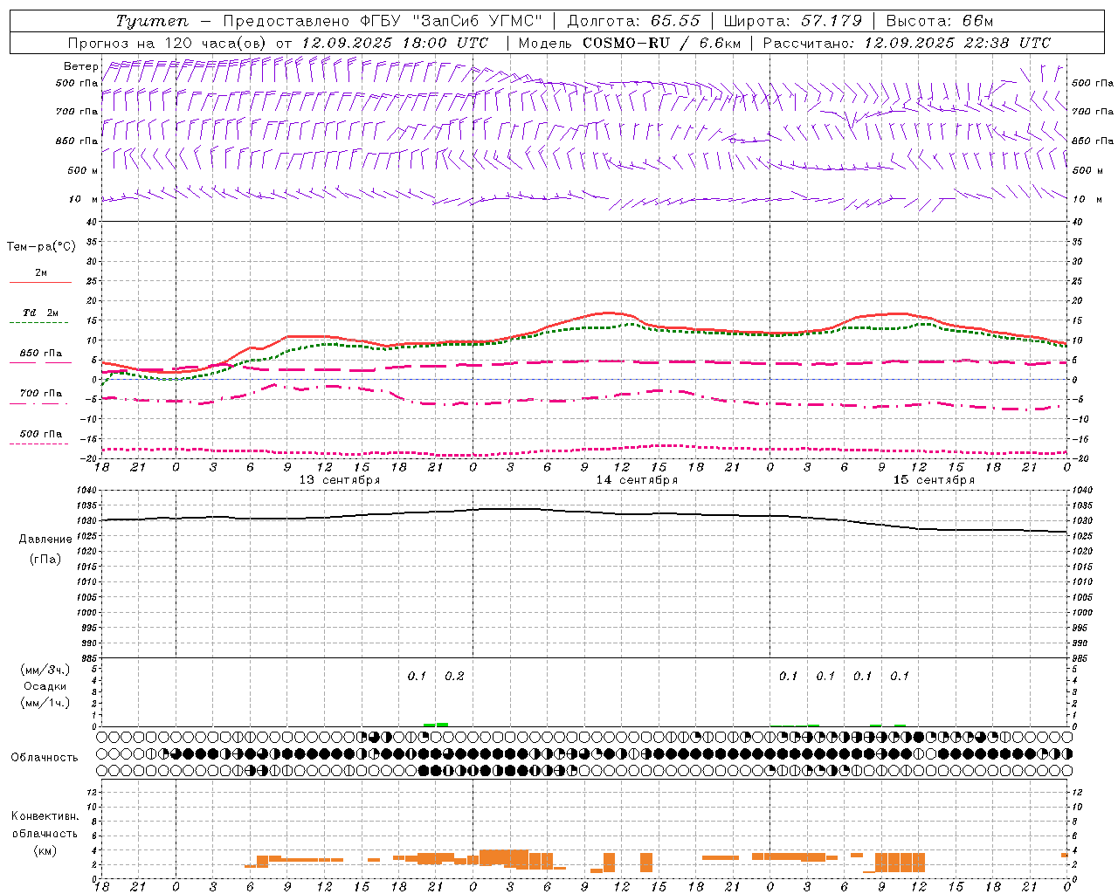Screen dimensions: 1118x894
Task: Click the "0.2" precipitation amount value
Action: point(454,676)
